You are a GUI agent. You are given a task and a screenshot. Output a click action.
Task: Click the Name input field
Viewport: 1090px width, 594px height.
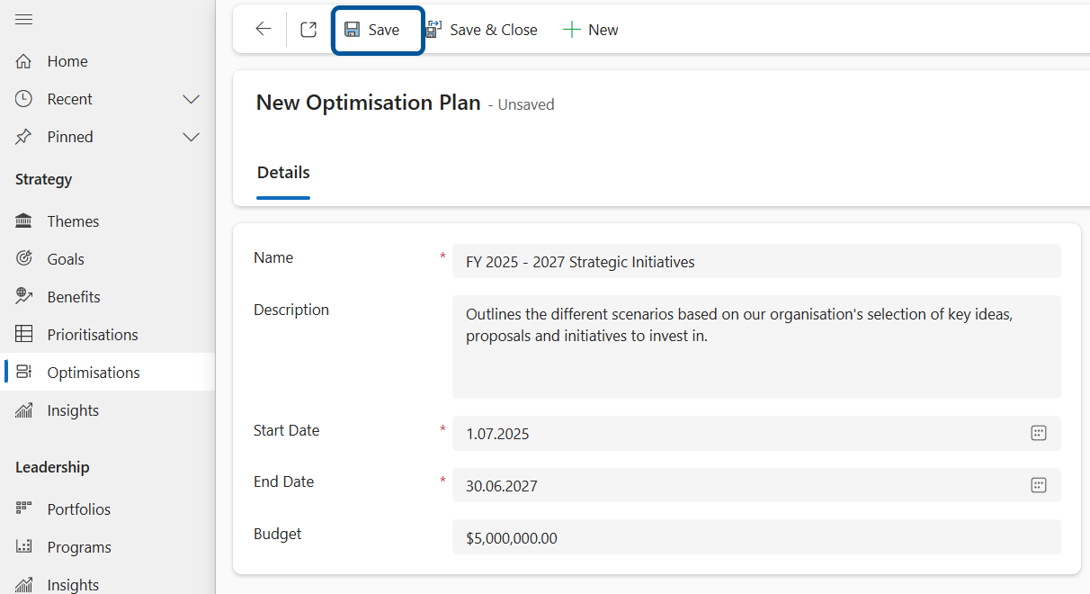[755, 262]
